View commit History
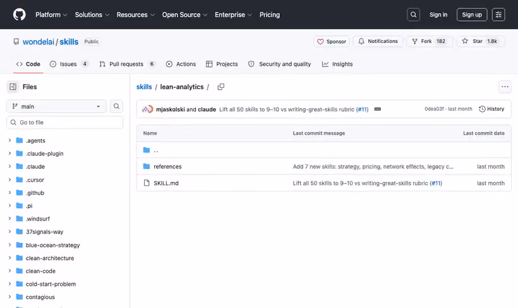The height and width of the screenshot is (308, 518). point(491,109)
